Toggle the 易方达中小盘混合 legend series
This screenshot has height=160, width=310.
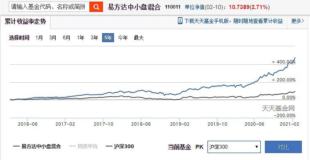pos(37,146)
